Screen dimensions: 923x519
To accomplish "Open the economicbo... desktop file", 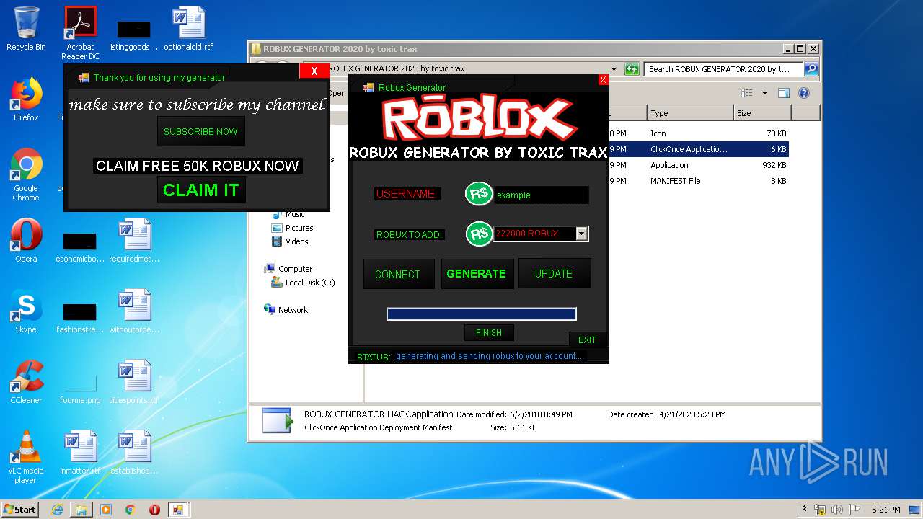I will pyautogui.click(x=79, y=245).
